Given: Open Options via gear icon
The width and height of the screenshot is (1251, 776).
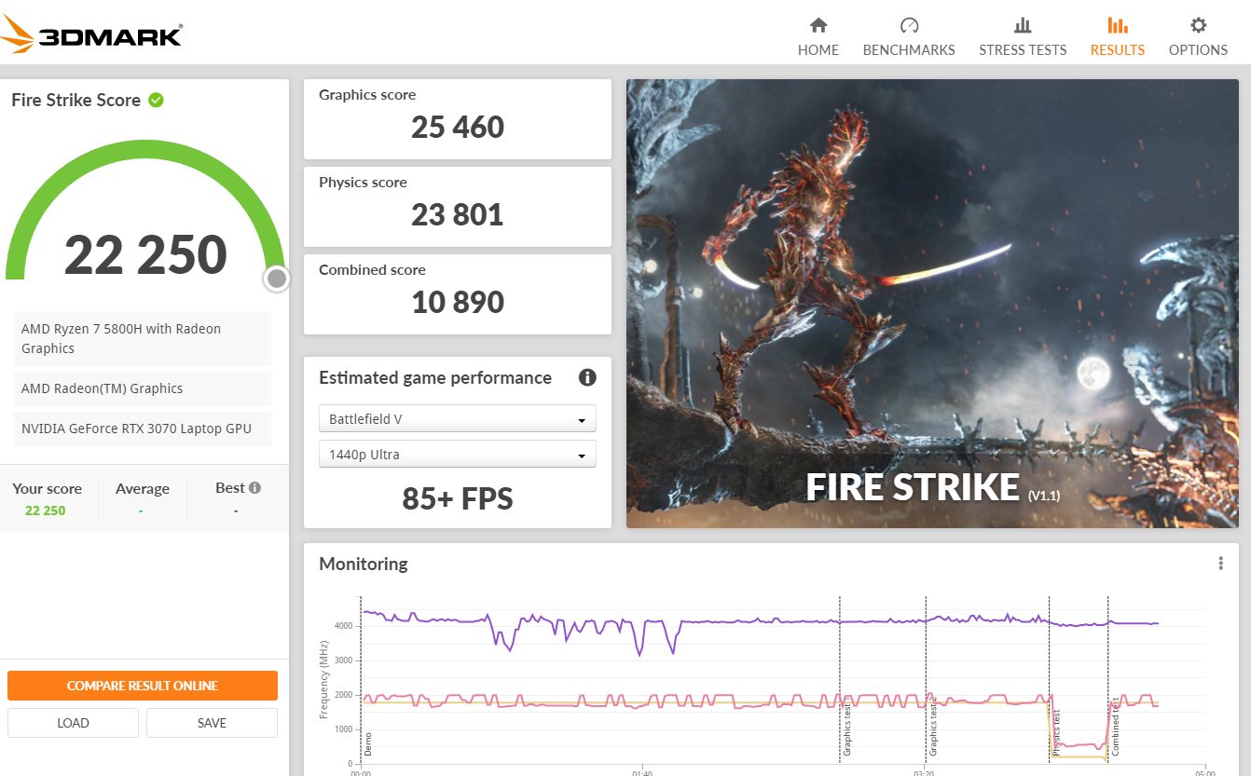Looking at the screenshot, I should pos(1198,25).
